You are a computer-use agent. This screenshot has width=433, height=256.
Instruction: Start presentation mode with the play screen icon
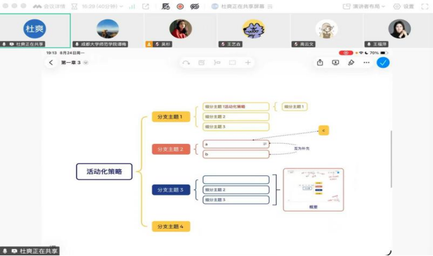[x=335, y=63]
